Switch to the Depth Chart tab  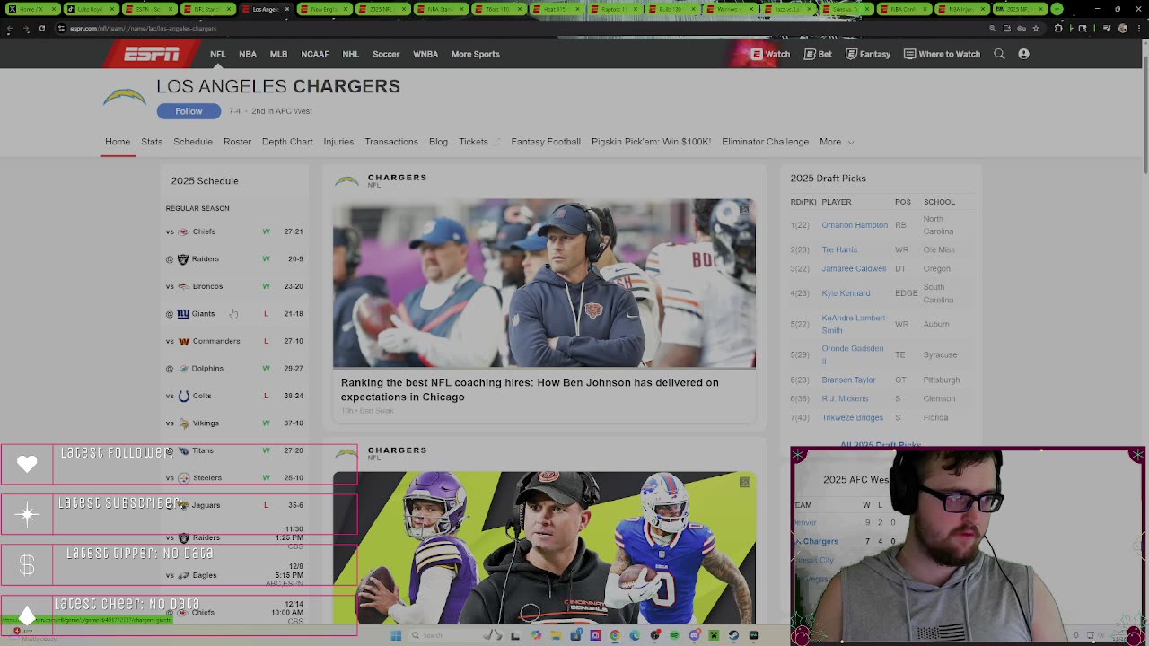(x=287, y=142)
